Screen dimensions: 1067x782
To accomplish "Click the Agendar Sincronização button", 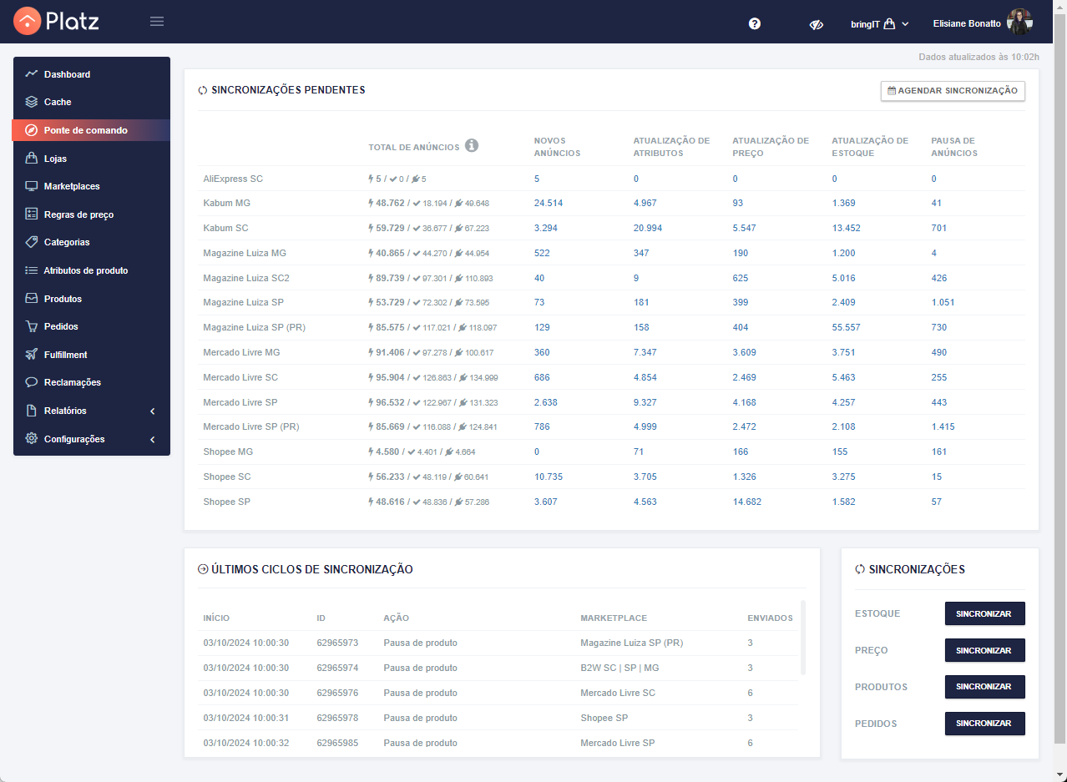I will click(x=953, y=91).
